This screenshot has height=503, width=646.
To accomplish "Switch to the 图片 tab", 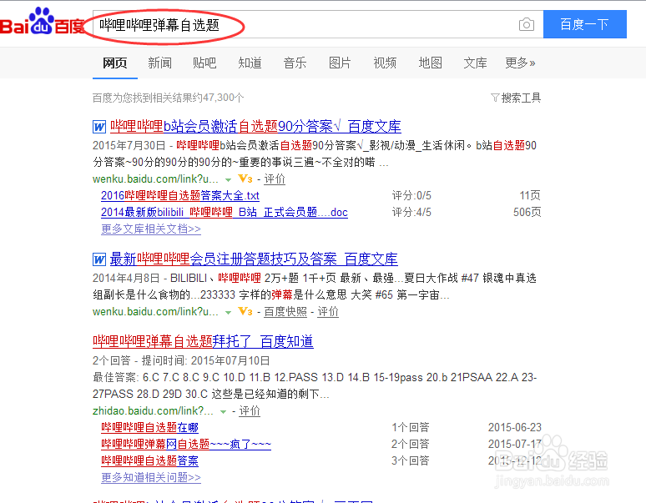I will pos(340,63).
